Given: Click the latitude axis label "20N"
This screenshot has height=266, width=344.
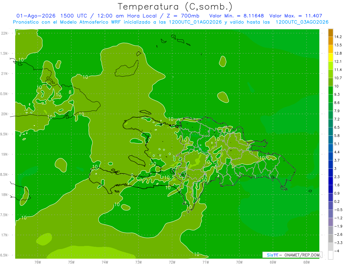Looking at the screenshot, I should [x=4, y=114].
